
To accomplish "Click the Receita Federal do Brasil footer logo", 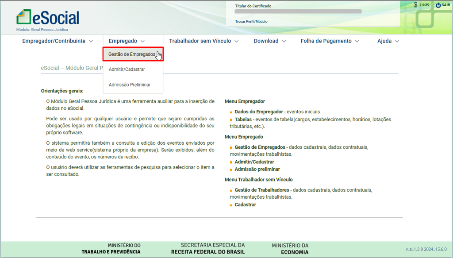I will (x=208, y=249).
